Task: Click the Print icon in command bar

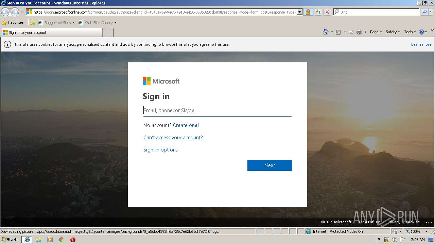Action: (x=359, y=32)
